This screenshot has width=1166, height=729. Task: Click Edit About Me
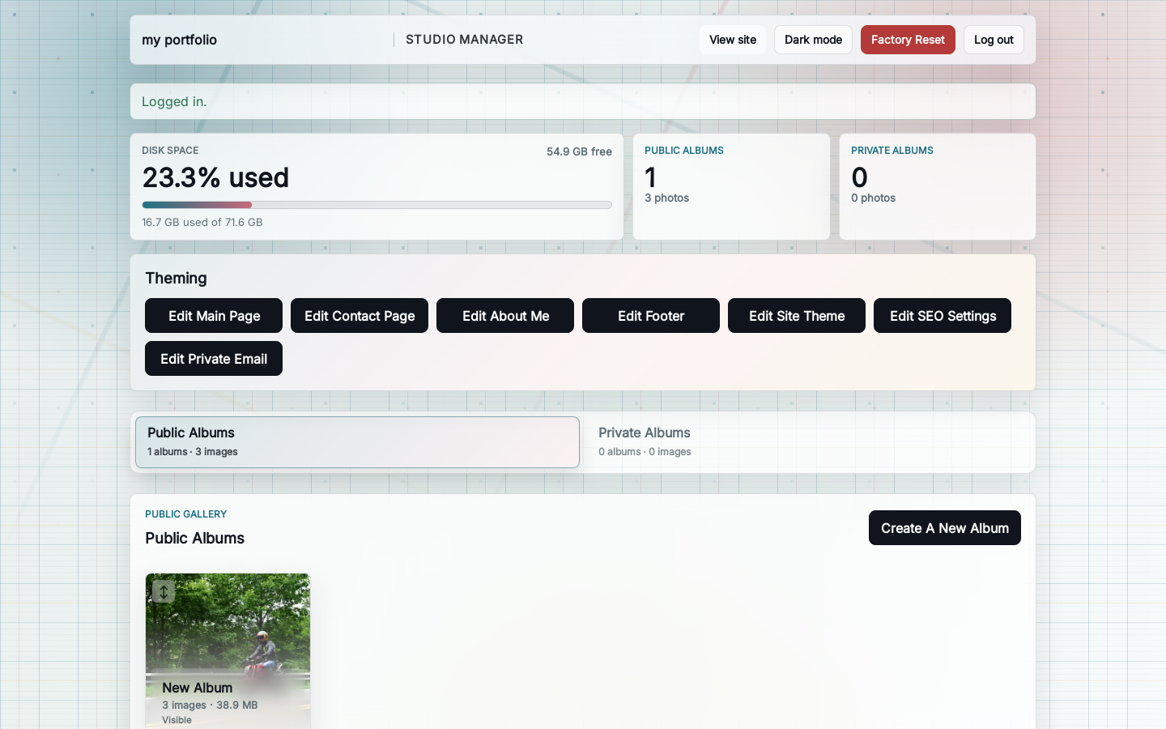[505, 316]
